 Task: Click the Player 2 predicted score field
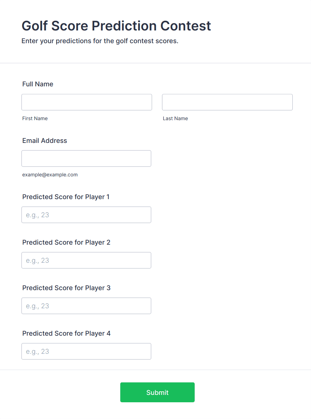pyautogui.click(x=86, y=260)
